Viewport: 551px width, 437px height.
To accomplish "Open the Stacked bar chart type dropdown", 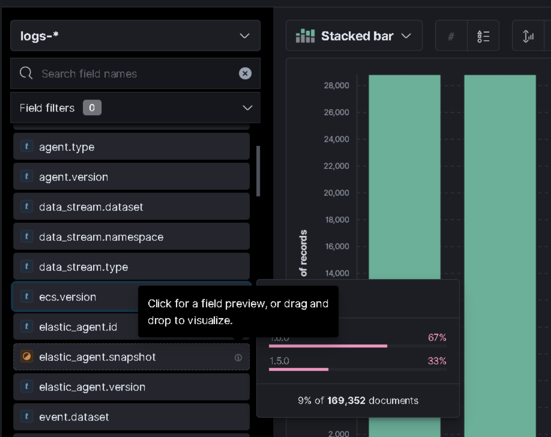I will coord(354,36).
